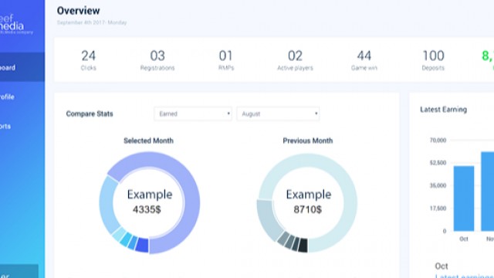Click the 01 RMPs stat
494x278 pixels.
point(226,60)
